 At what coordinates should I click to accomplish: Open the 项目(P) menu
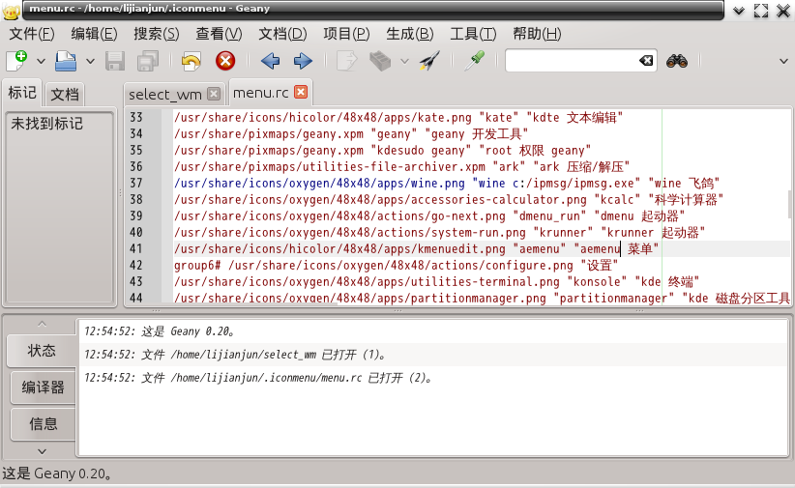pyautogui.click(x=347, y=34)
